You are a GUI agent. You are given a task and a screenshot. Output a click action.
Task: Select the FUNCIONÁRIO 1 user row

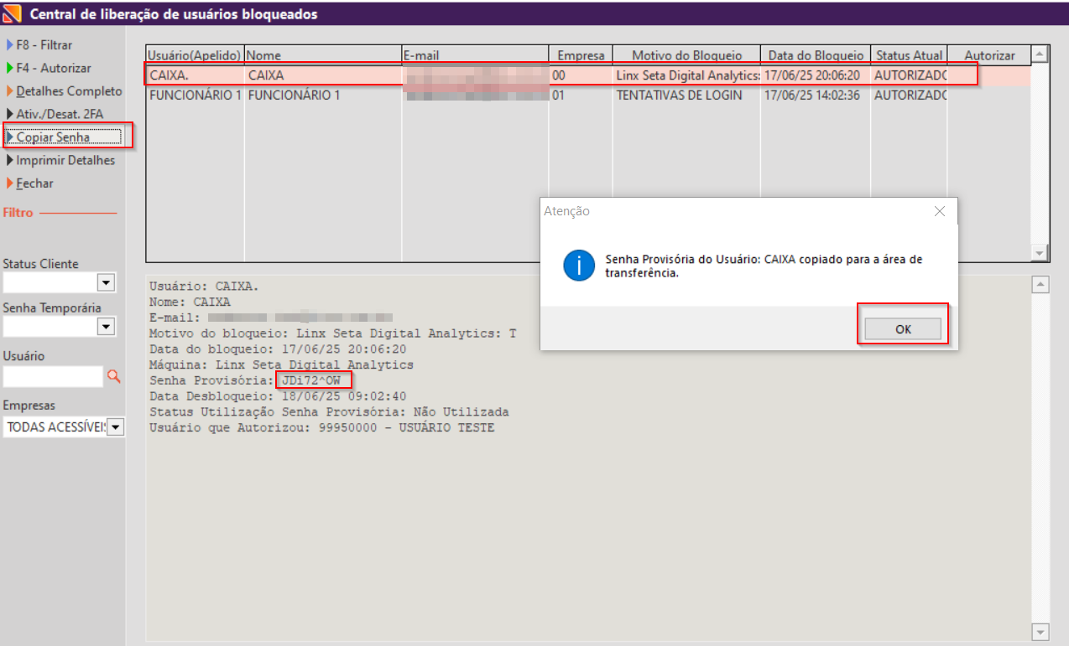pyautogui.click(x=588, y=95)
